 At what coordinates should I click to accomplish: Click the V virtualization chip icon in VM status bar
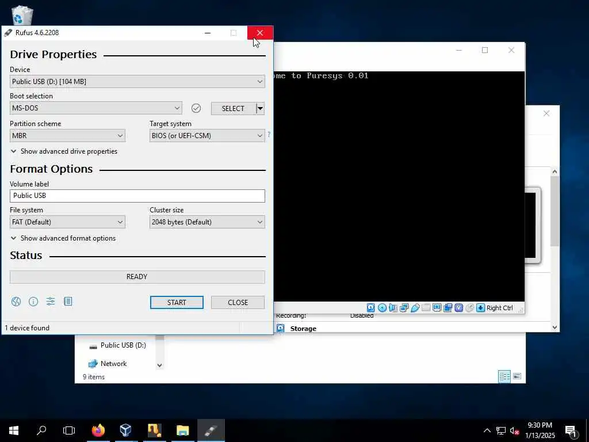[x=458, y=308]
